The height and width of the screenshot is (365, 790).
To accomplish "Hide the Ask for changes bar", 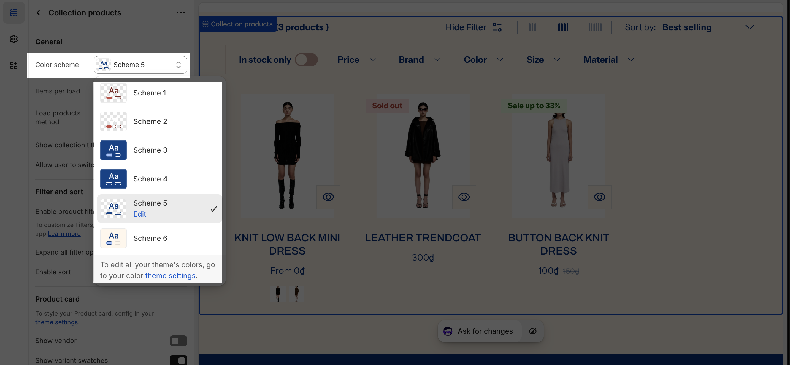I will [x=533, y=331].
